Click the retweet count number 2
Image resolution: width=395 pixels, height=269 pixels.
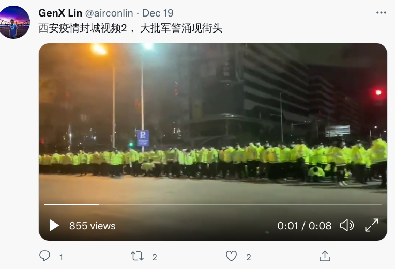click(155, 257)
